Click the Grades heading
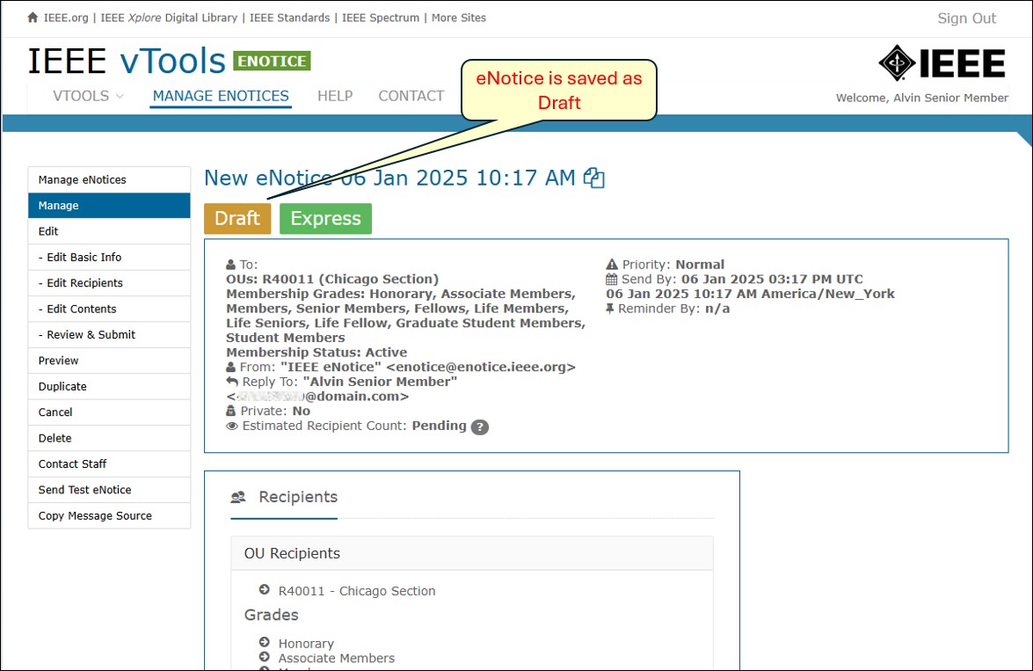1033x671 pixels. pyautogui.click(x=271, y=615)
